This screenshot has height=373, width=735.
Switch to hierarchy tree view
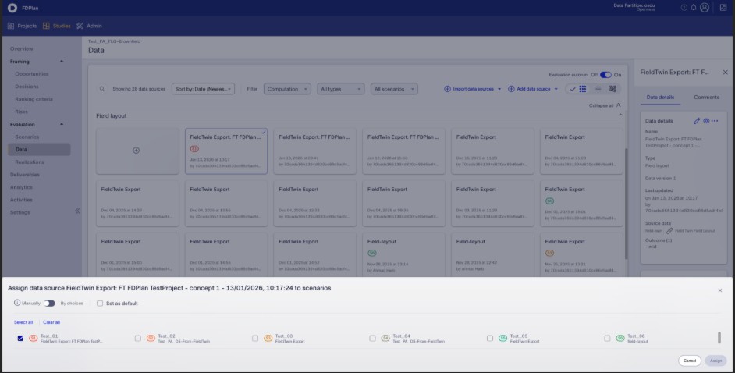(x=612, y=88)
